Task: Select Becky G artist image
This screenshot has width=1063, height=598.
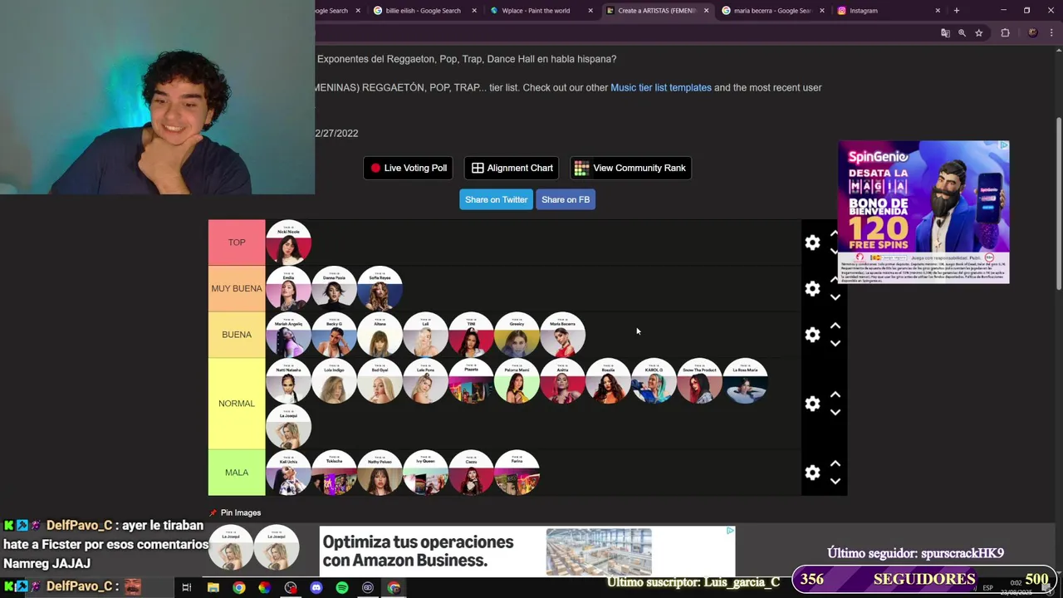Action: tap(334, 335)
